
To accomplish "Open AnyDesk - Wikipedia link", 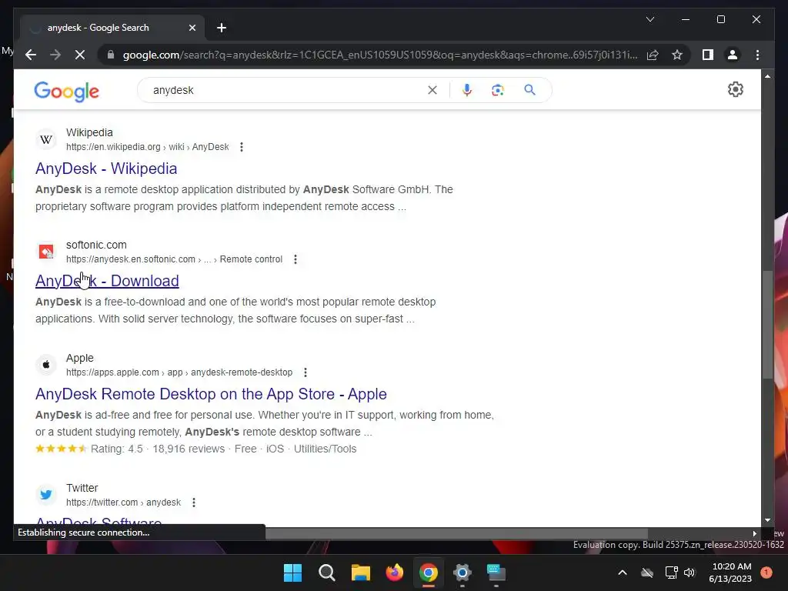I will pos(106,169).
